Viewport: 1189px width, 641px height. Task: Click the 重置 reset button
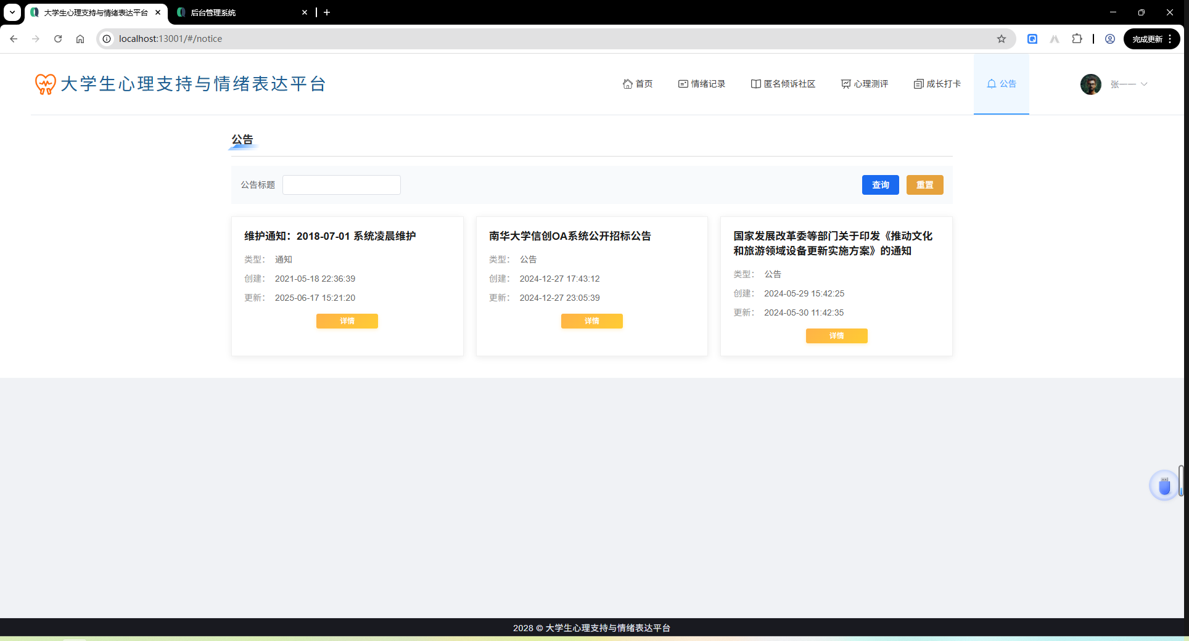[x=924, y=184]
